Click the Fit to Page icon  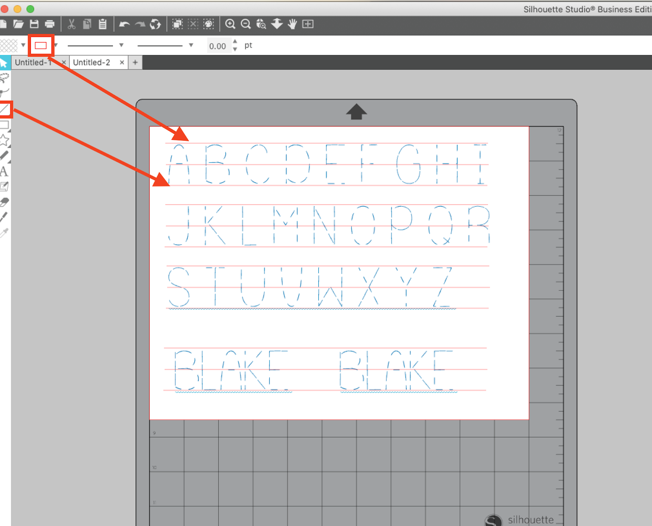pos(308,24)
